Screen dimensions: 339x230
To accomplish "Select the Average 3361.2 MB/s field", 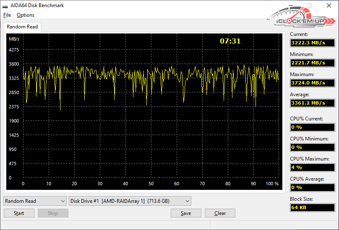I will (312, 103).
